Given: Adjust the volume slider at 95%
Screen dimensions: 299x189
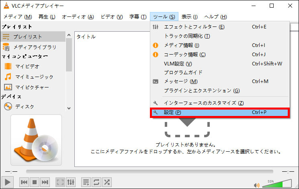Looking at the screenshot, I should coord(277,183).
